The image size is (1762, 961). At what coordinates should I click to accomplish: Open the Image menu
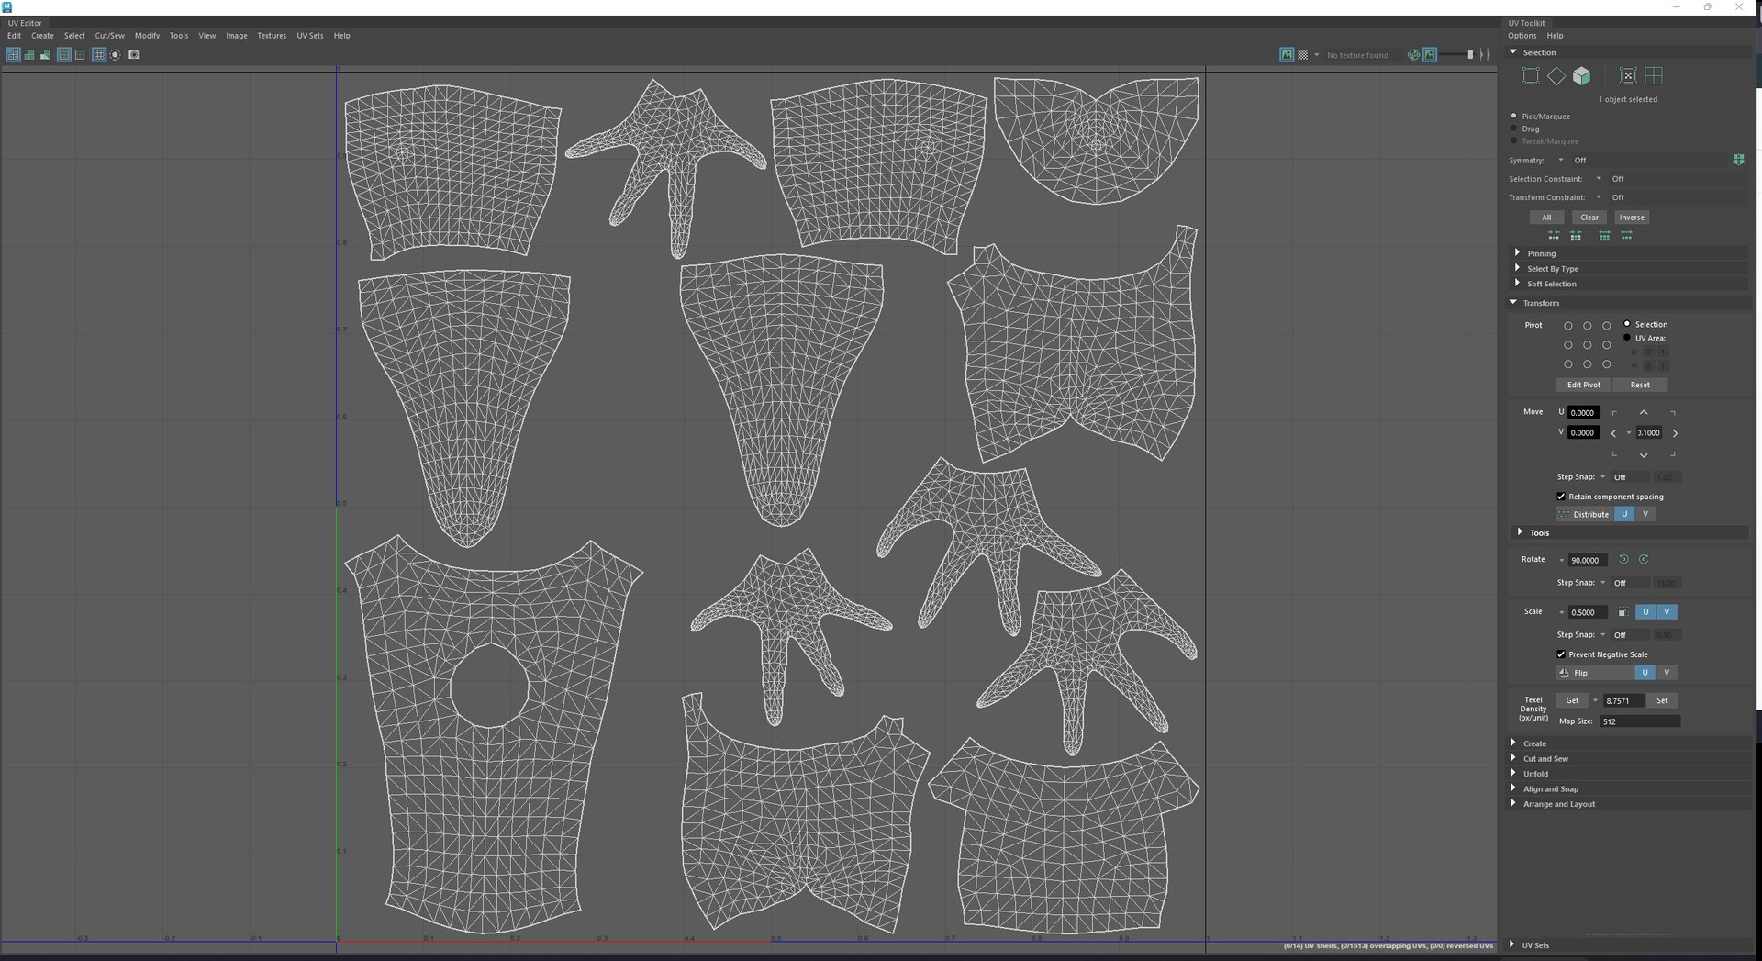[237, 36]
